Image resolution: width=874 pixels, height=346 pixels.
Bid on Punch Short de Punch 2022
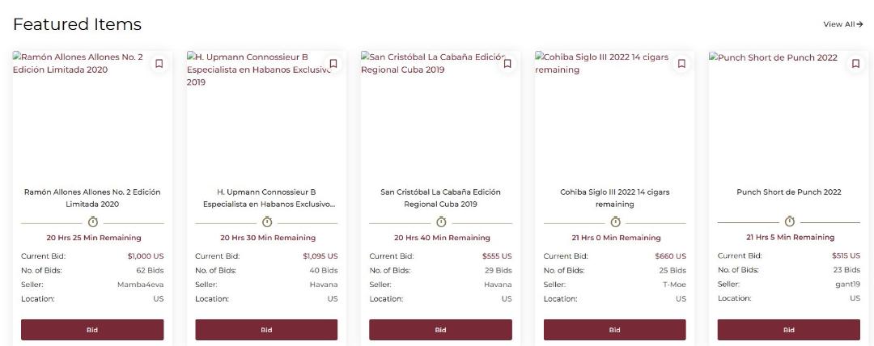click(789, 330)
